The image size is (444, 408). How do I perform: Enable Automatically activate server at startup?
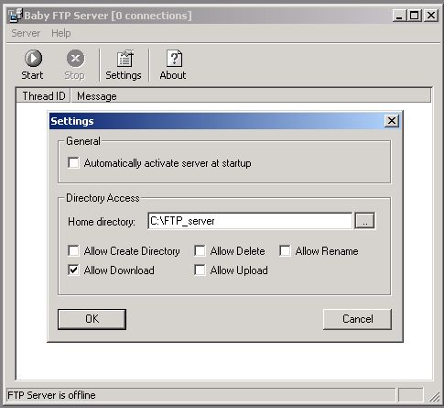pos(73,163)
